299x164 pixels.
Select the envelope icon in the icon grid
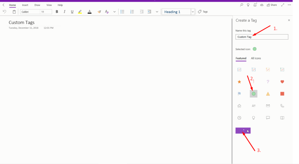coord(268,105)
